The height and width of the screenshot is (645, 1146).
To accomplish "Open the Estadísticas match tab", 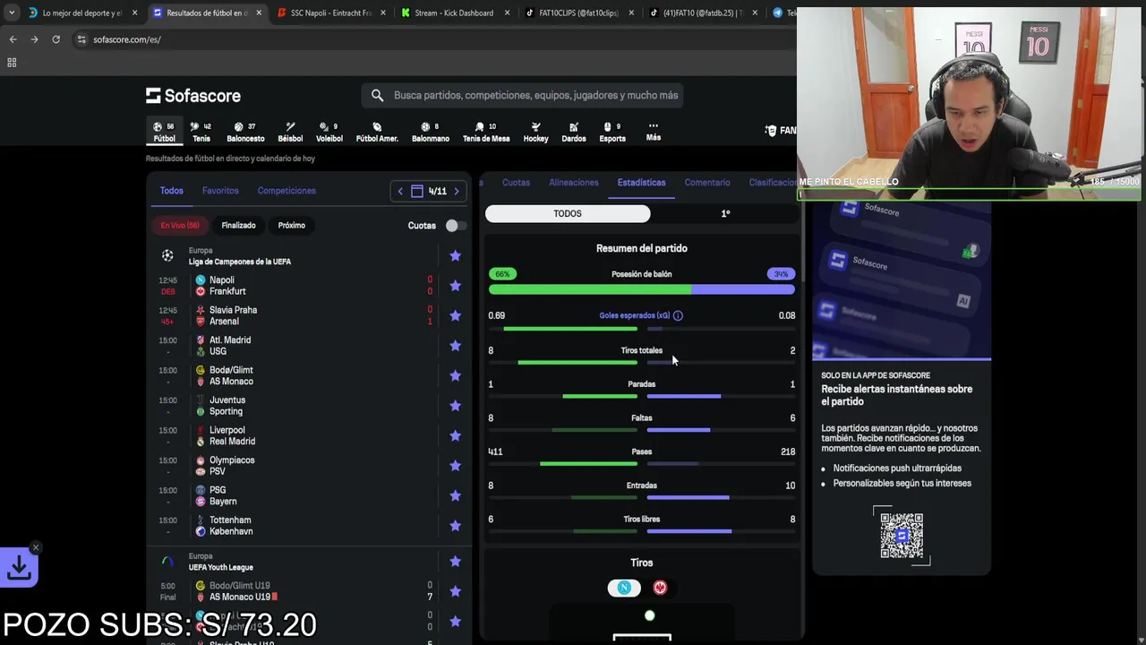I will [641, 183].
